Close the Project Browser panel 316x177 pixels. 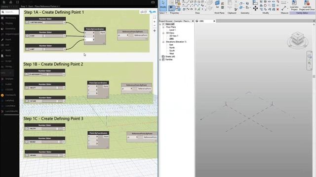click(193, 21)
